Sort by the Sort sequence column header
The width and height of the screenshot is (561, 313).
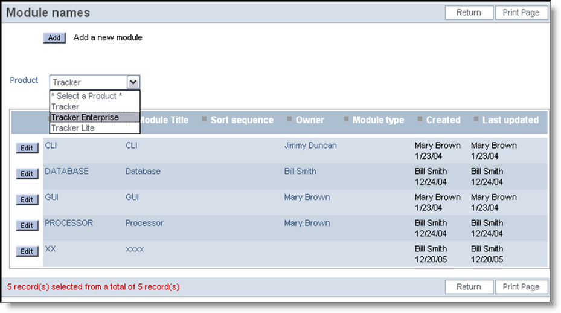[x=242, y=120]
